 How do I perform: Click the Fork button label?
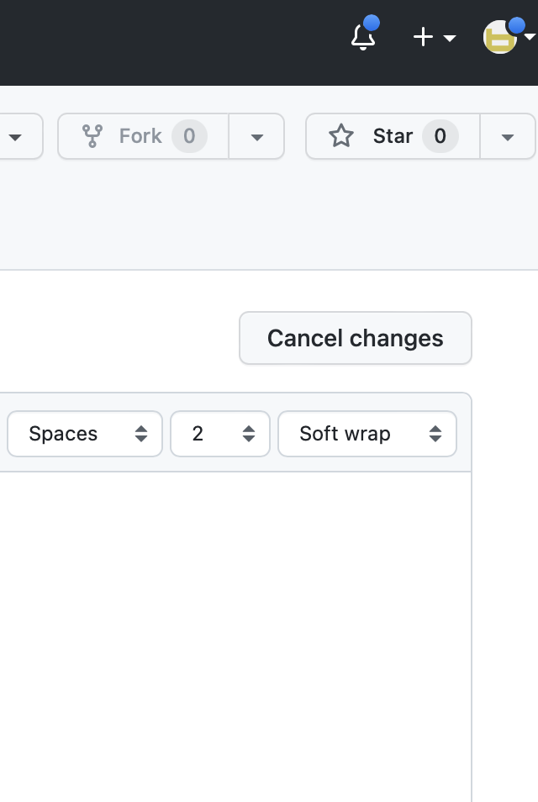(x=140, y=136)
